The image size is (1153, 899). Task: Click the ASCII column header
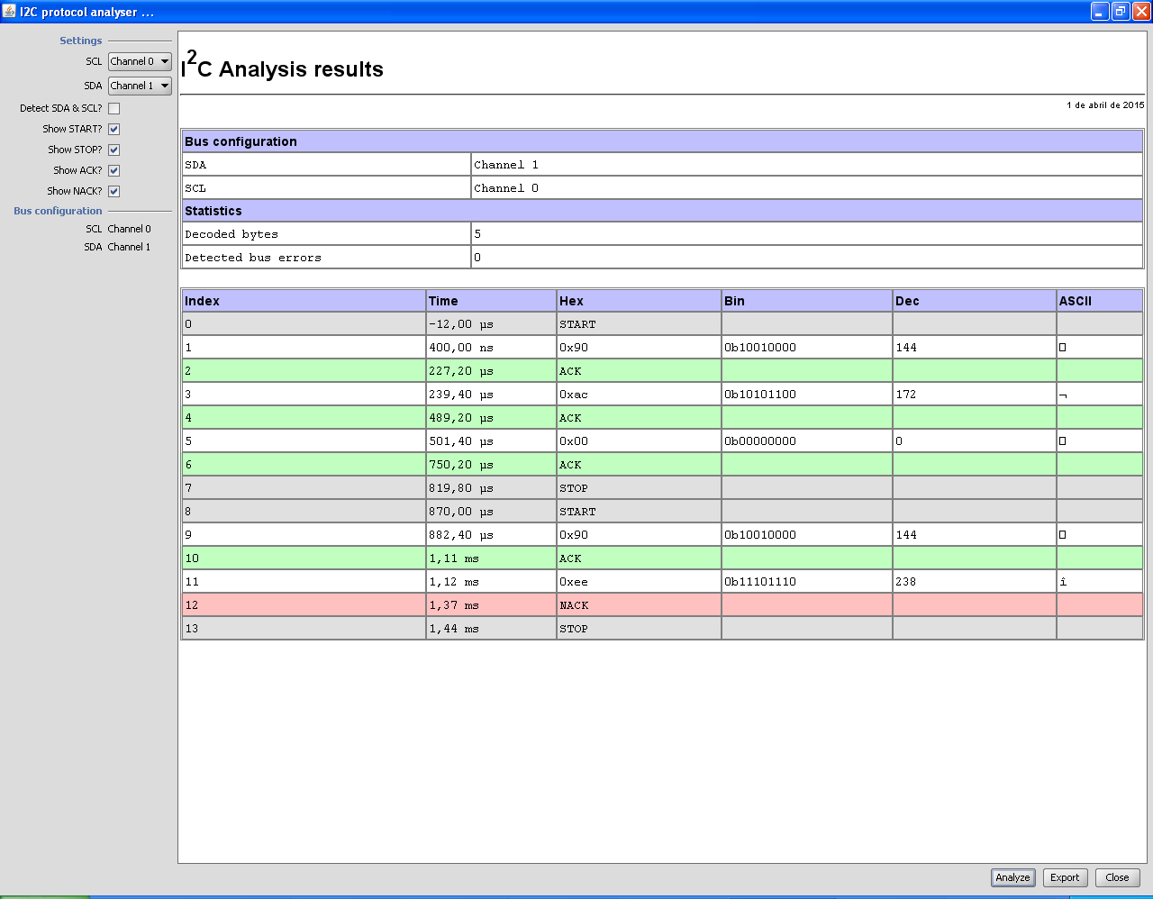[1100, 301]
